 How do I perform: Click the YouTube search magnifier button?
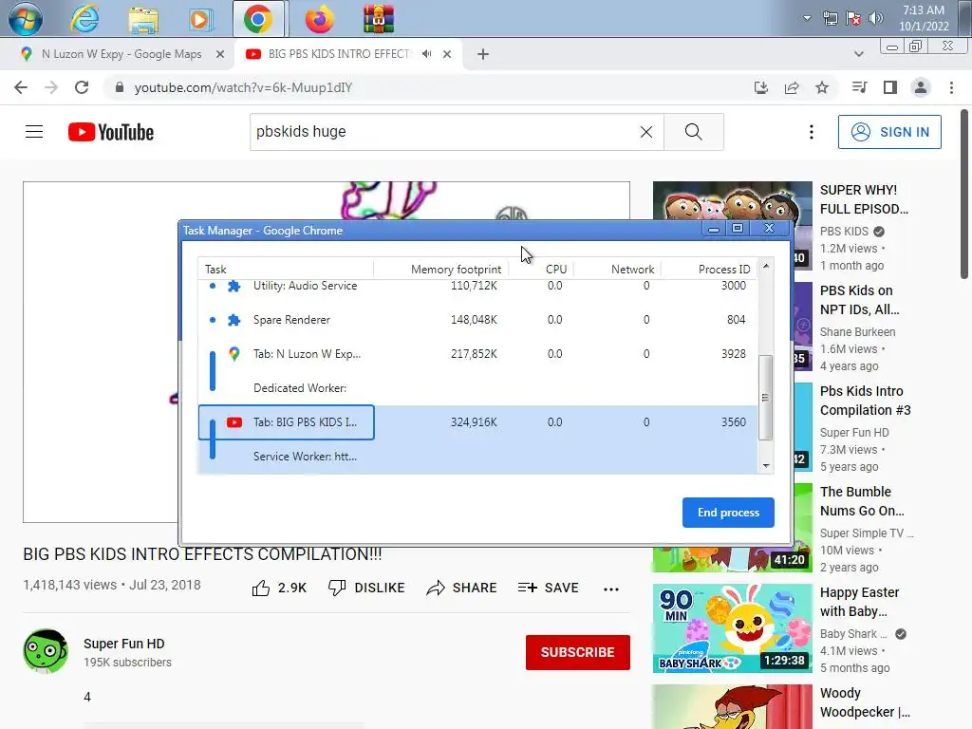pos(694,132)
